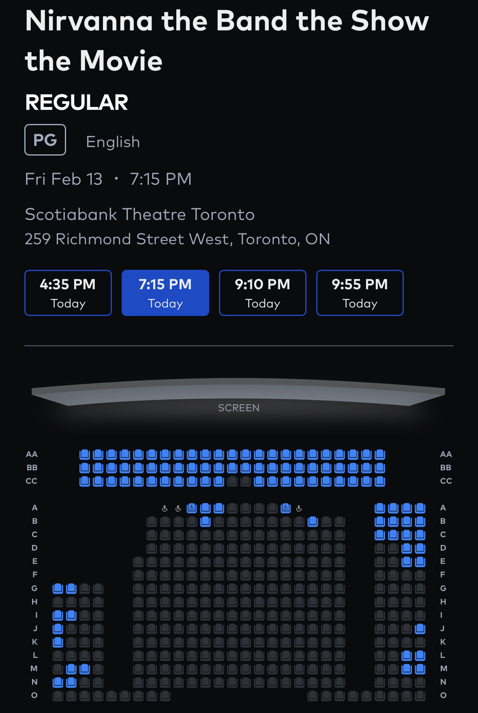
Task: Select the rightmost available seat in row D
Action: (x=420, y=548)
